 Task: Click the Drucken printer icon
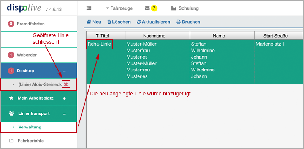(x=179, y=22)
